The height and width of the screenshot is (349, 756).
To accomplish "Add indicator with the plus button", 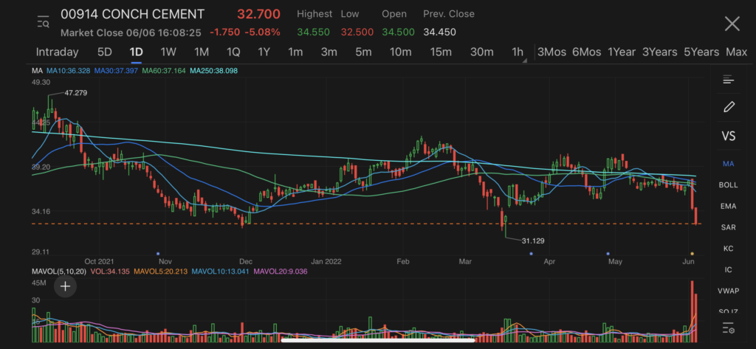I will [65, 286].
